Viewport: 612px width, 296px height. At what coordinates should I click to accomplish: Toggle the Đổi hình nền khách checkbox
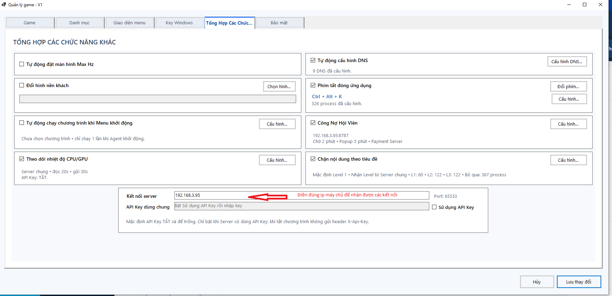click(x=22, y=85)
